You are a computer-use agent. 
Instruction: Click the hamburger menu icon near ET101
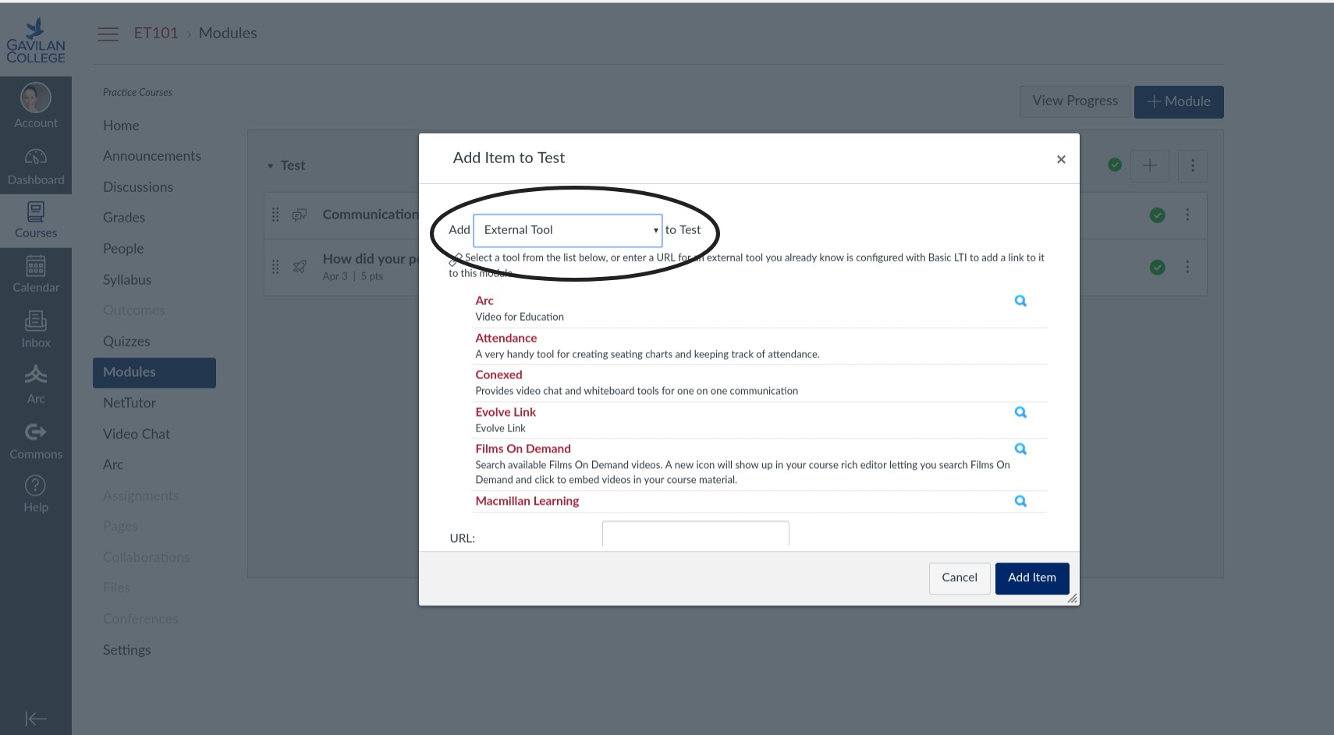point(108,34)
